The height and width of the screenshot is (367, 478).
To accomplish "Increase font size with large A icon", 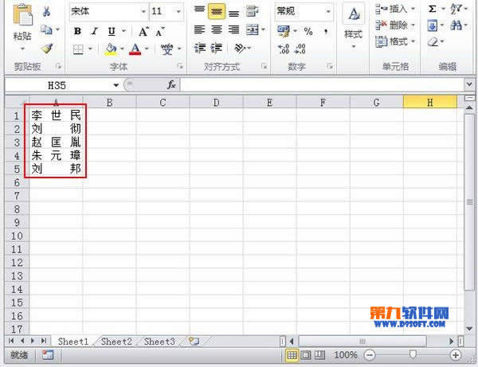I will (143, 31).
